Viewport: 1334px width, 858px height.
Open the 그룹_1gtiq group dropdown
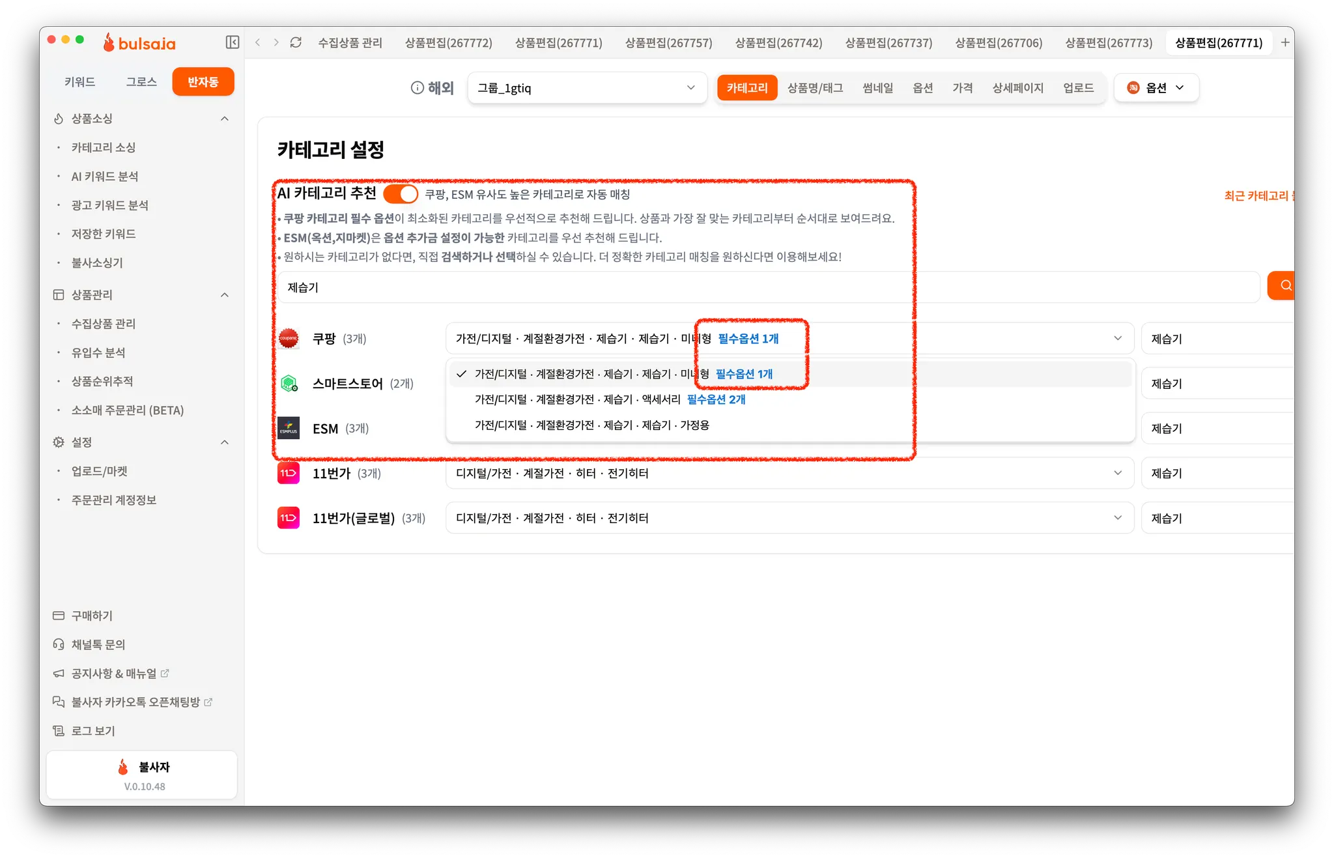click(x=586, y=88)
